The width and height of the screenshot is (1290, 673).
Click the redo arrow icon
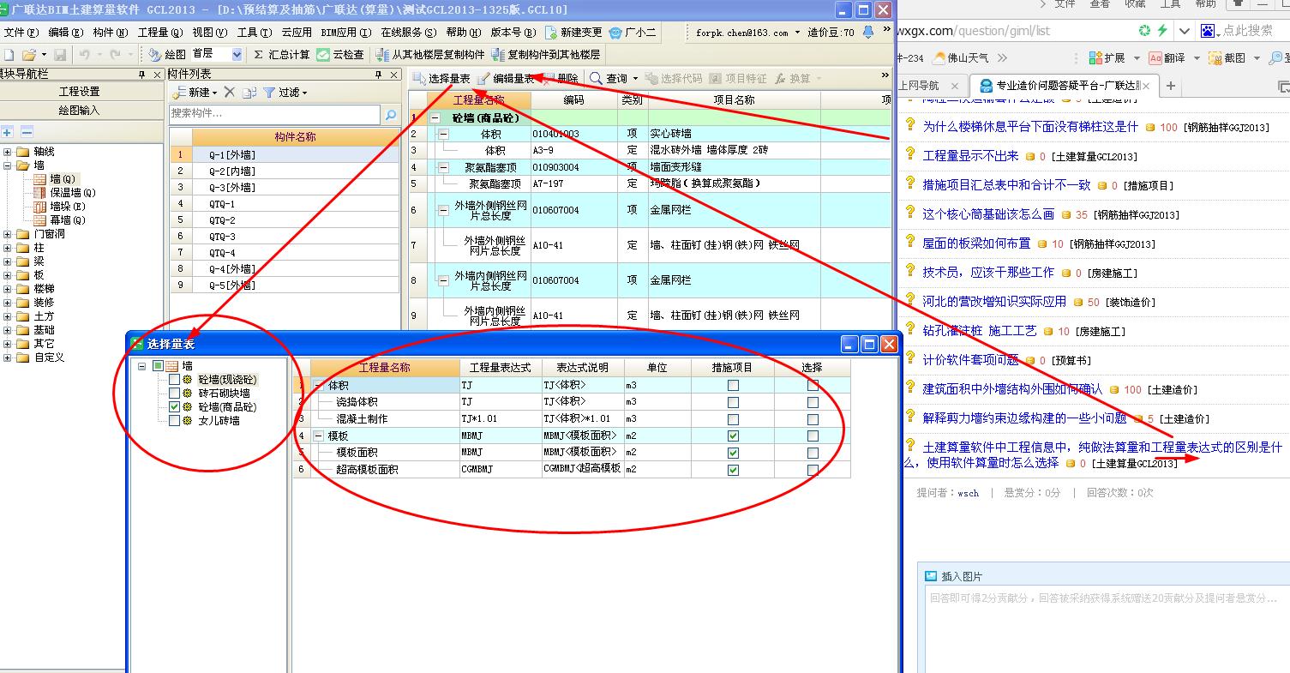pos(115,54)
